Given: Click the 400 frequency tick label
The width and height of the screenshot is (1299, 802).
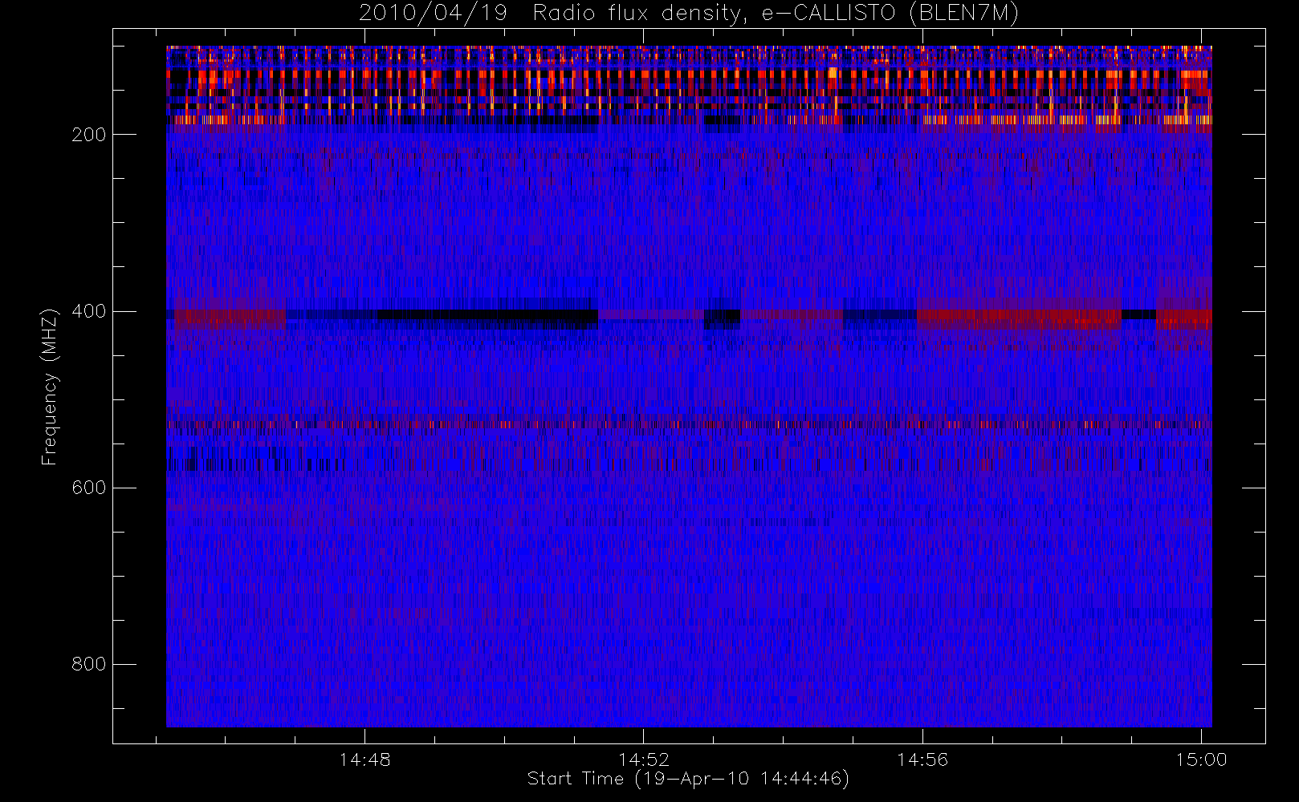Looking at the screenshot, I should click(x=88, y=311).
